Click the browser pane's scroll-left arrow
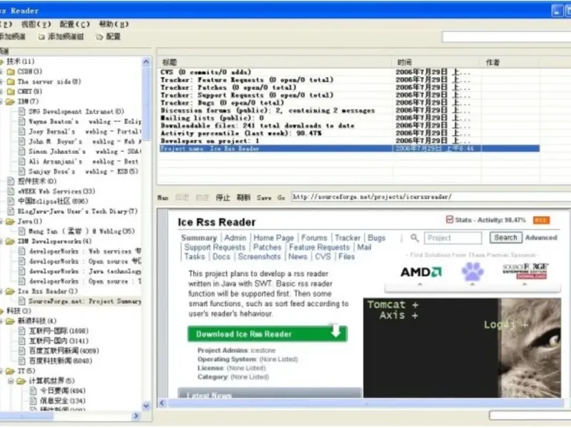The width and height of the screenshot is (571, 428). (x=163, y=403)
